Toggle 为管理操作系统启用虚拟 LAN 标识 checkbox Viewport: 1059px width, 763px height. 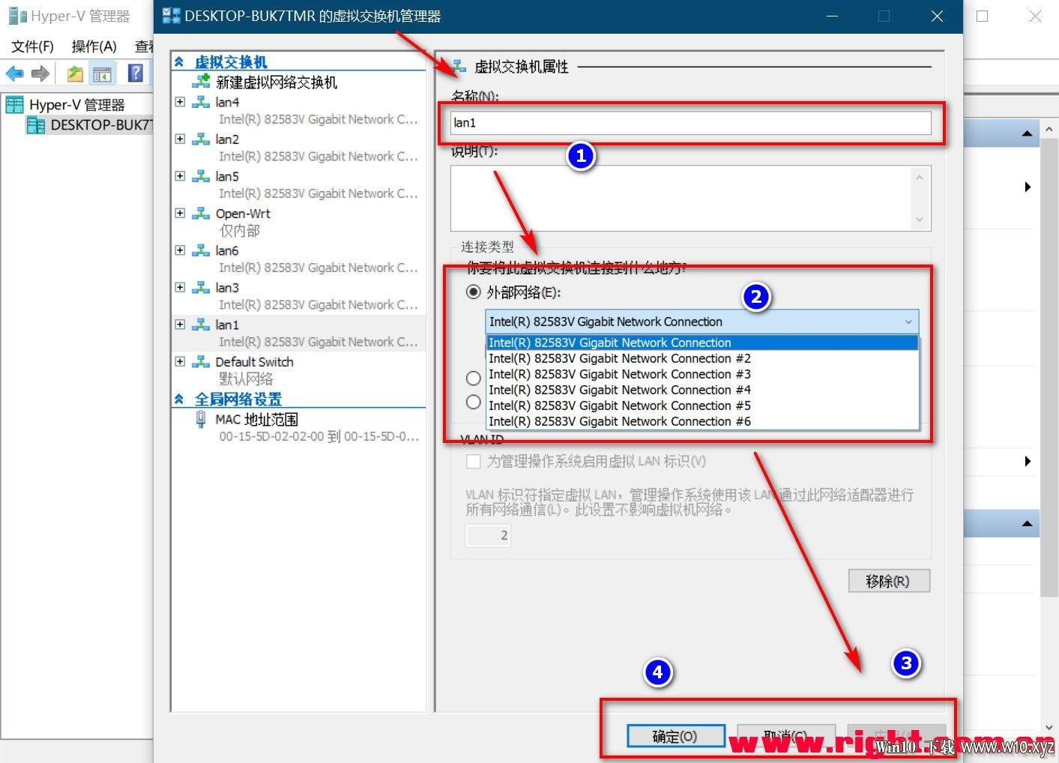click(473, 462)
